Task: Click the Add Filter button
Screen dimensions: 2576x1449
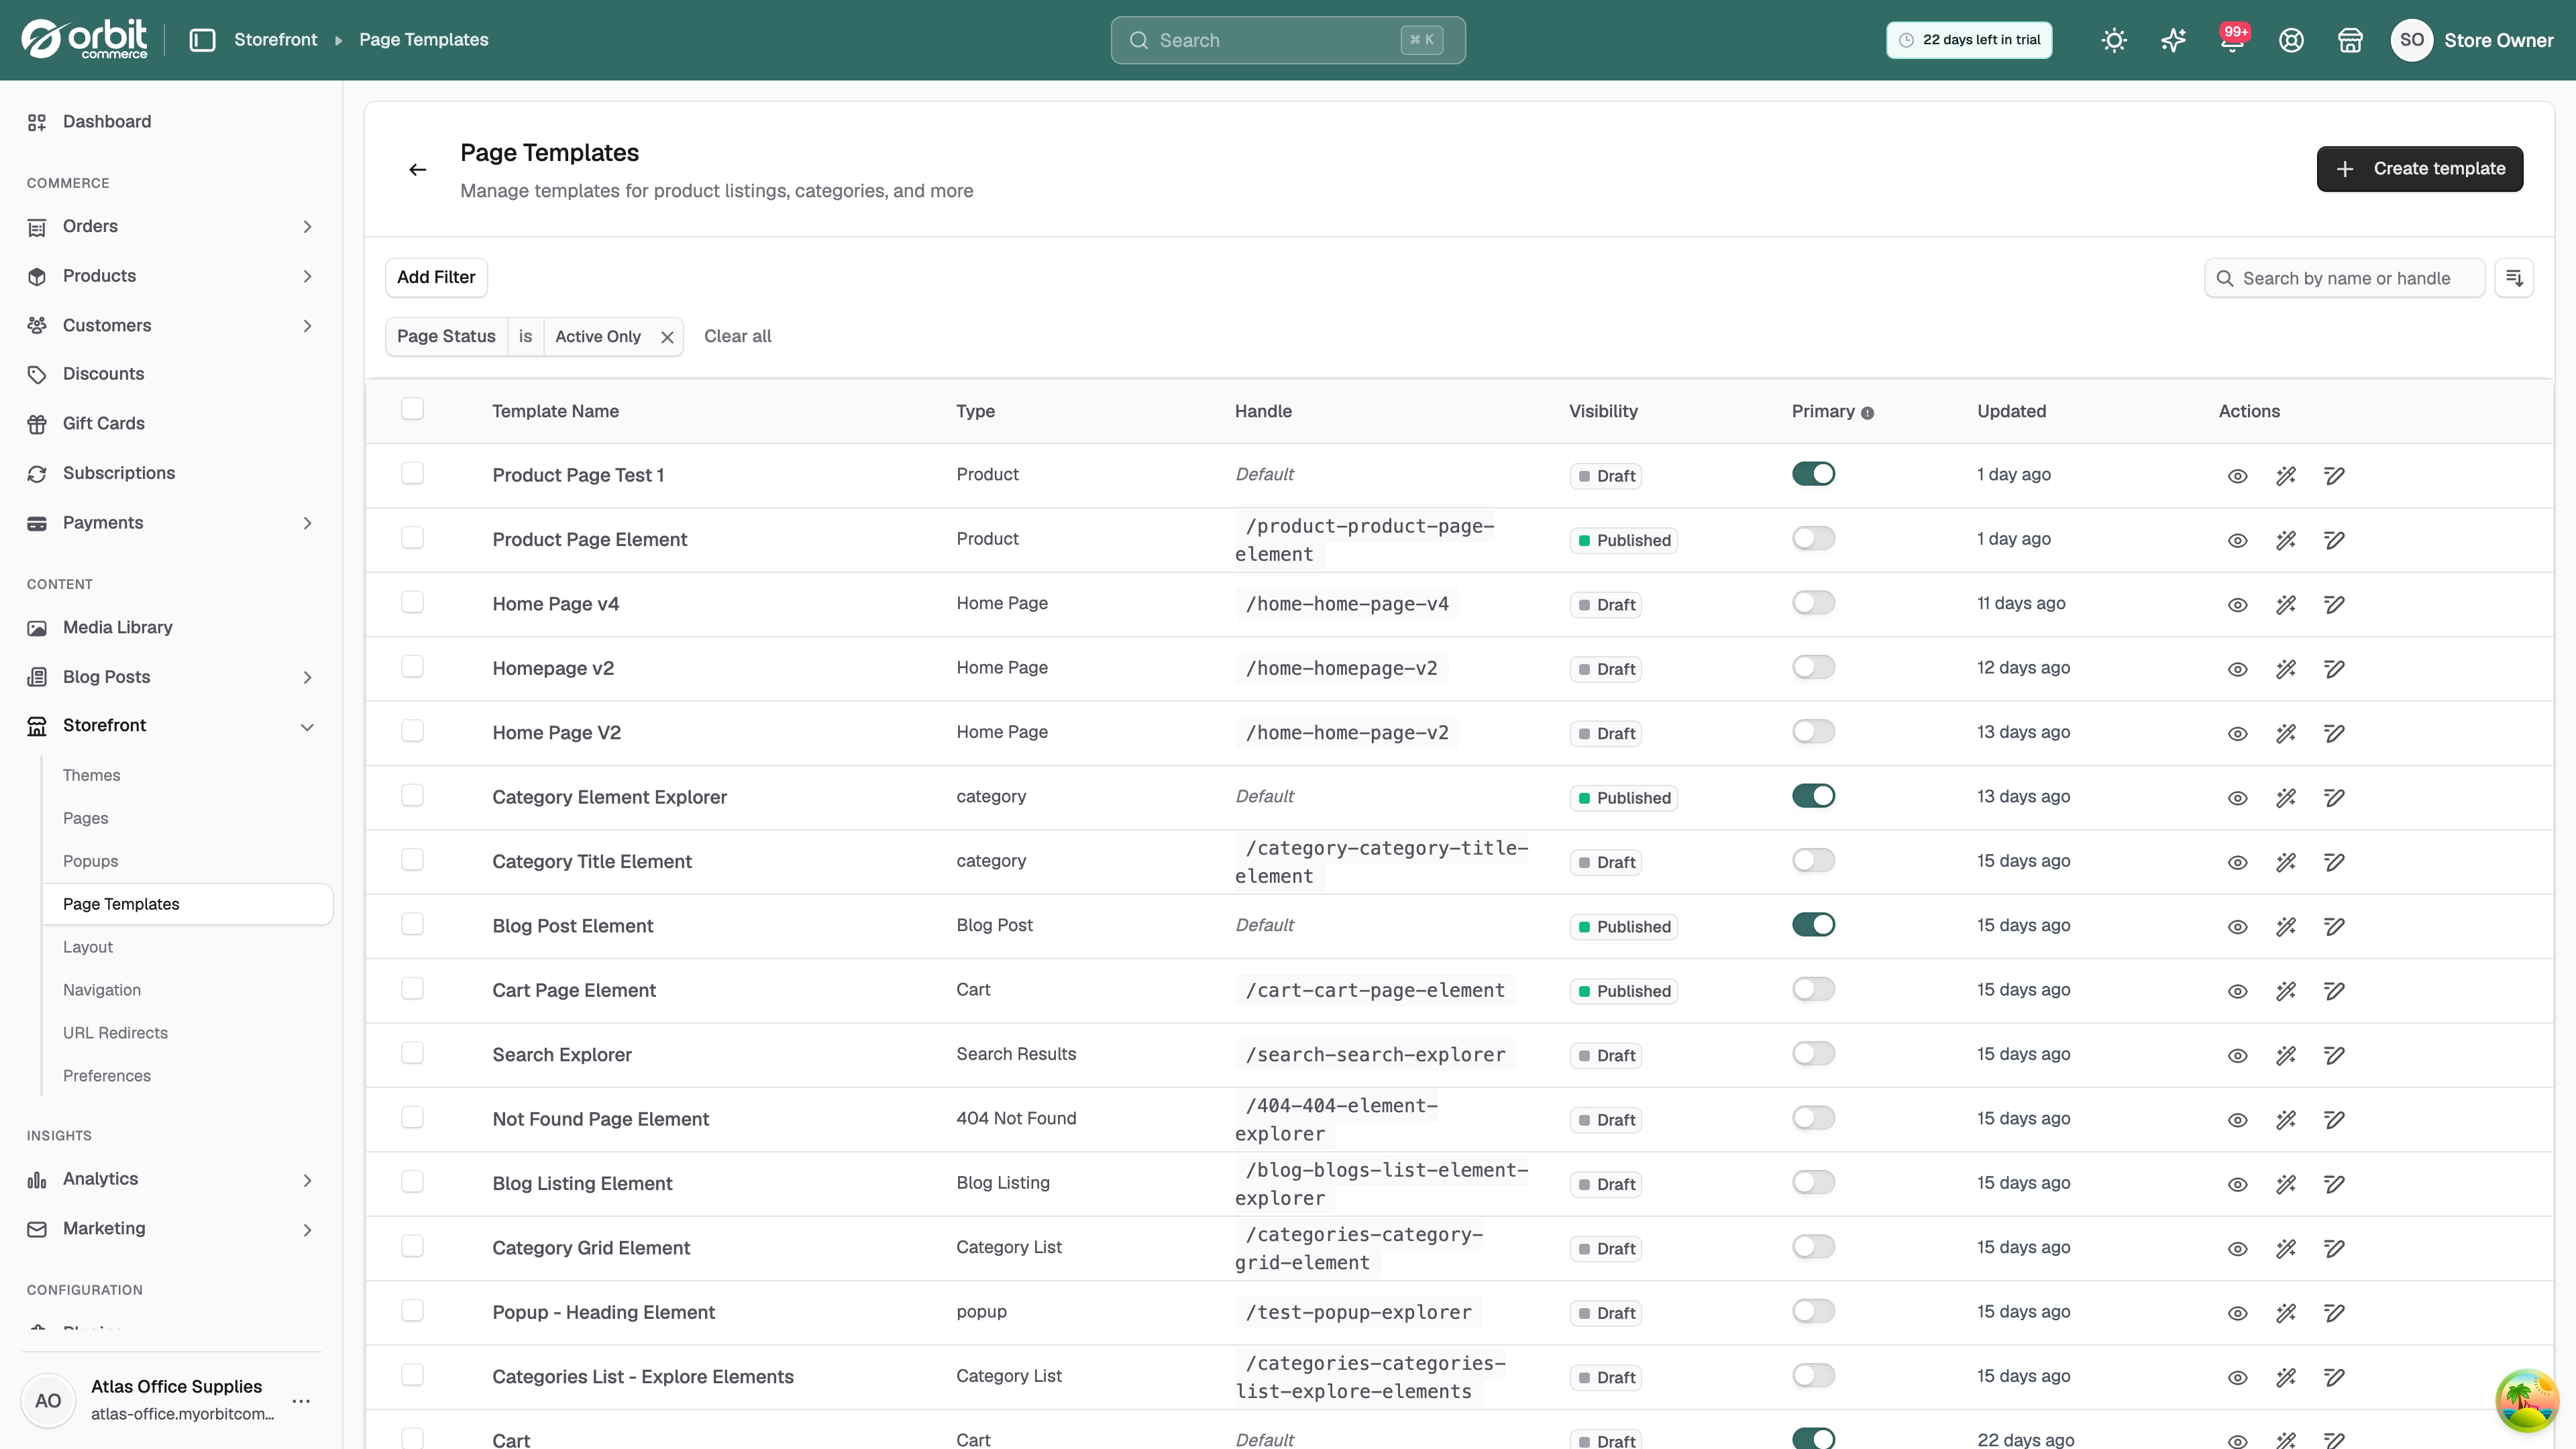Action: pos(436,277)
